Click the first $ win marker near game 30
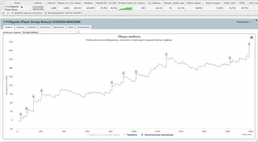The image size is (258, 142). [21, 114]
